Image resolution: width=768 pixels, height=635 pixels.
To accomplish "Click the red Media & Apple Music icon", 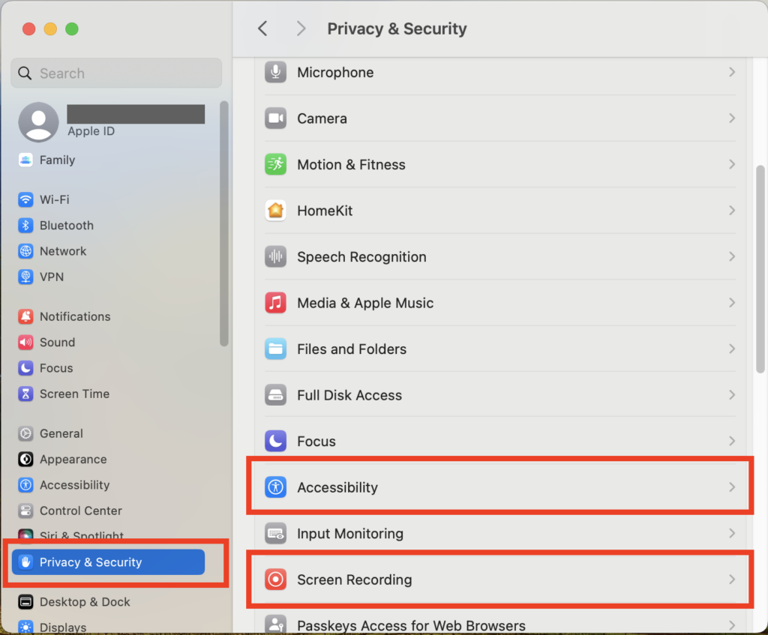I will (x=276, y=303).
